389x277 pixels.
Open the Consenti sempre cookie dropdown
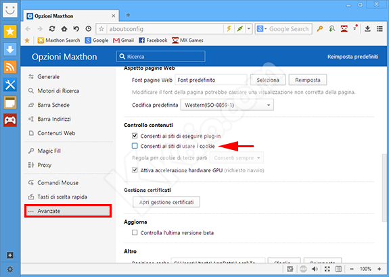tap(237, 158)
